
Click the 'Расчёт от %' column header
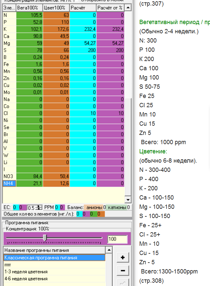click(x=110, y=7)
